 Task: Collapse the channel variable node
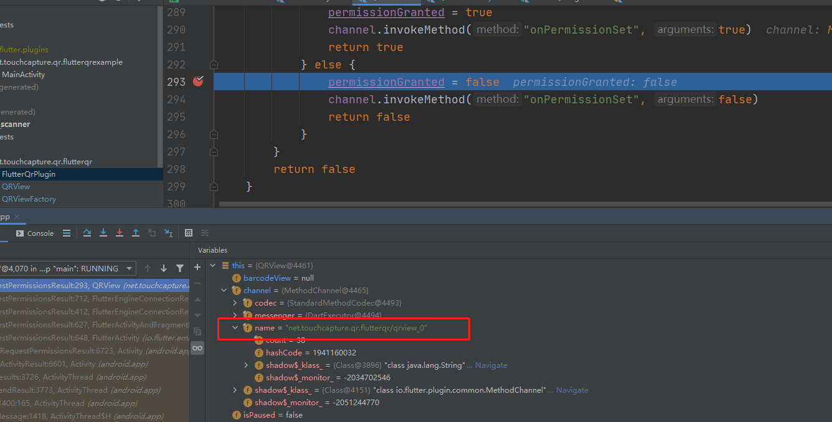point(224,291)
